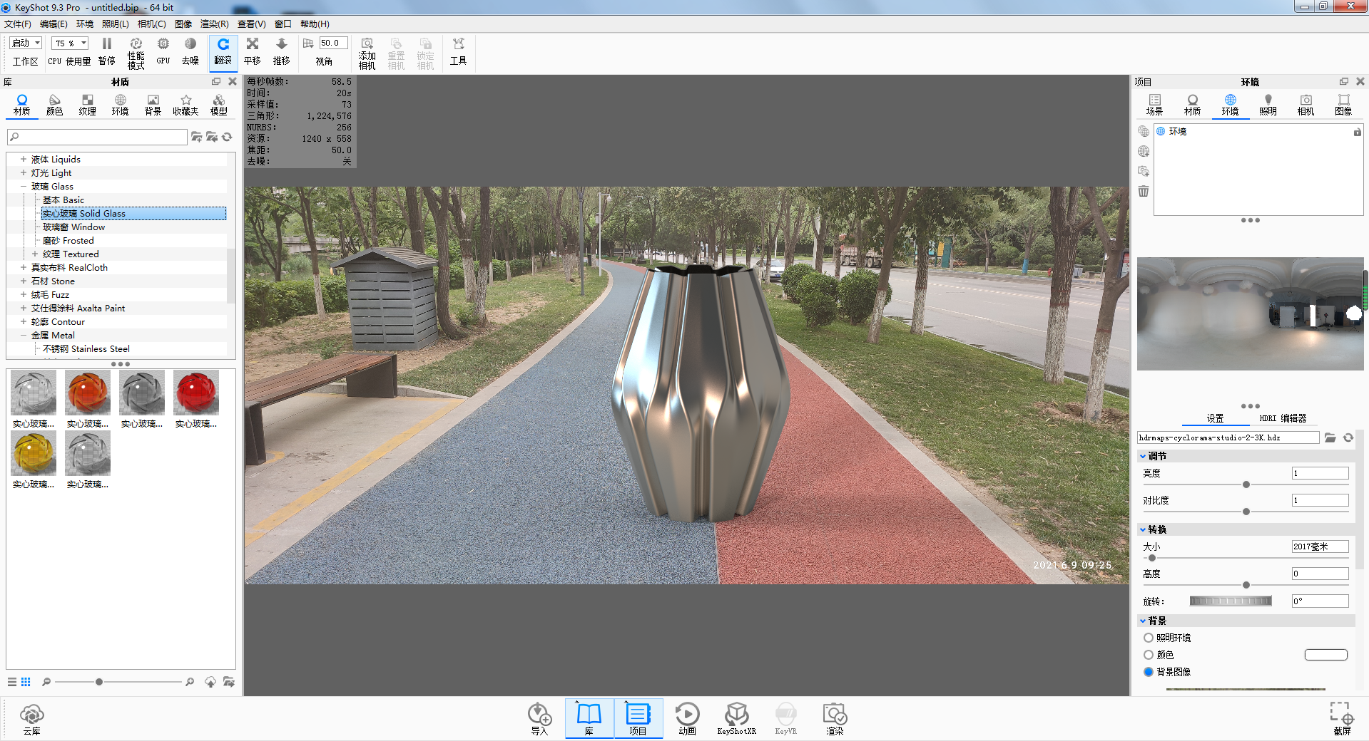
Task: Adjust library thumbnail size slider
Action: (x=99, y=682)
